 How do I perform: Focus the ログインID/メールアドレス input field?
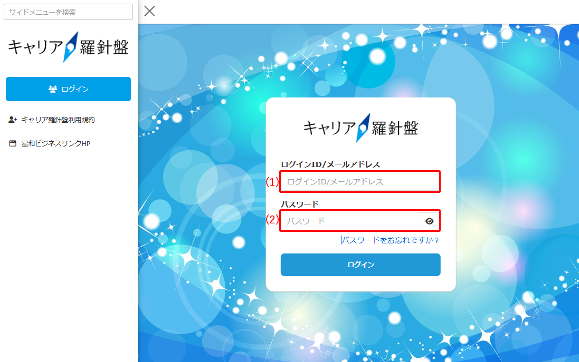point(360,181)
